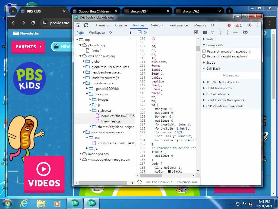This screenshot has width=278, height=209.
Task: Open Windows Explorer folder in taskbar
Action: tap(41, 204)
